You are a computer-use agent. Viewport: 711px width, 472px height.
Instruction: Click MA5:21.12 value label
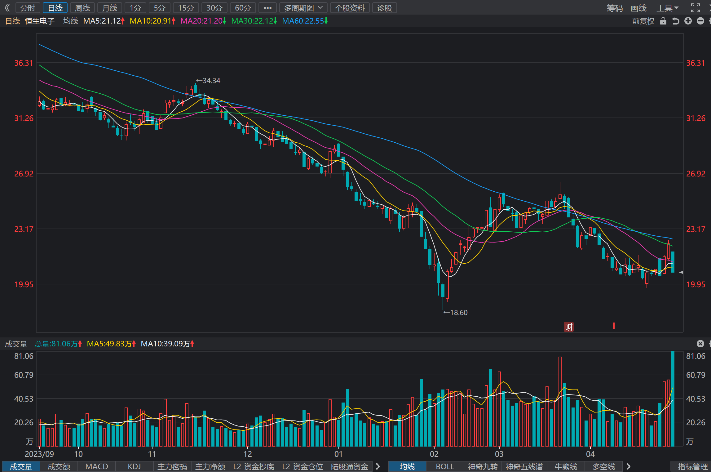104,21
